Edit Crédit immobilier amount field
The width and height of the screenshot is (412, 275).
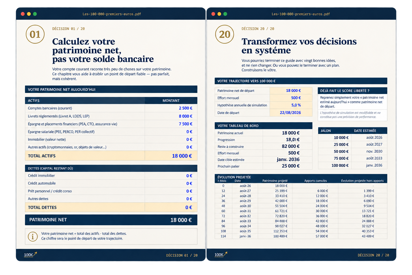click(x=171, y=176)
